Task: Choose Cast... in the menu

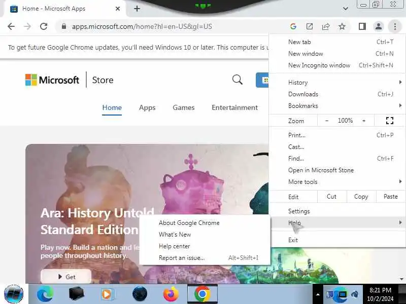Action: [337, 147]
